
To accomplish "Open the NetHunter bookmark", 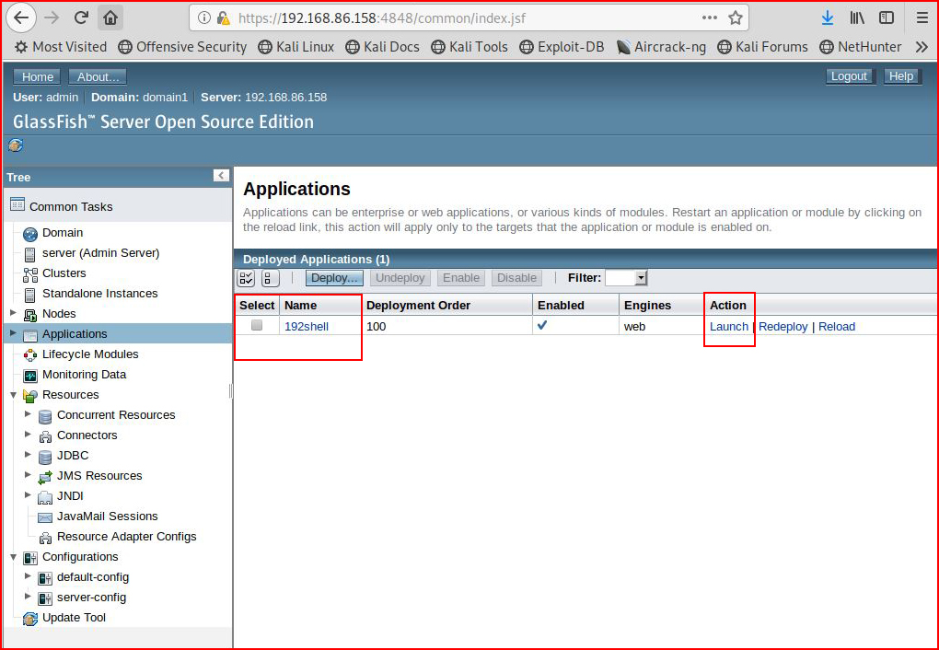I will pyautogui.click(x=861, y=47).
